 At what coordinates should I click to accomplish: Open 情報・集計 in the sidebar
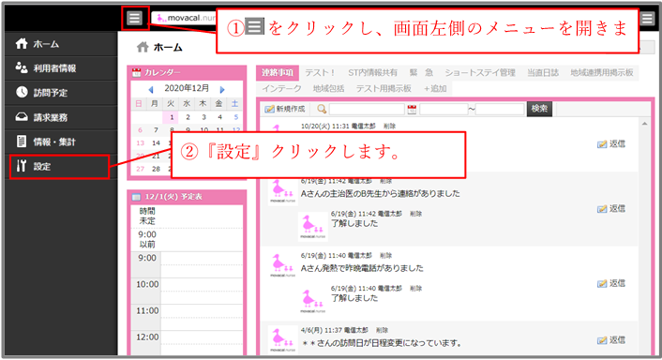click(x=61, y=142)
